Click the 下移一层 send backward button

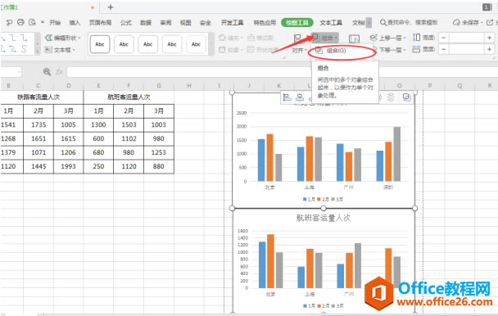tap(390, 50)
